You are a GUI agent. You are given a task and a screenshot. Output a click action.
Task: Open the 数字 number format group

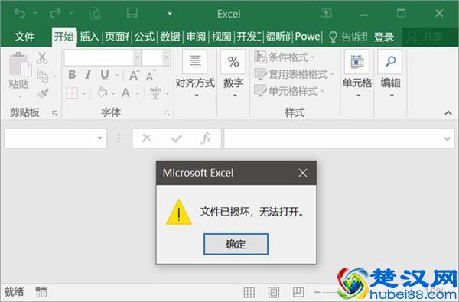click(x=233, y=73)
